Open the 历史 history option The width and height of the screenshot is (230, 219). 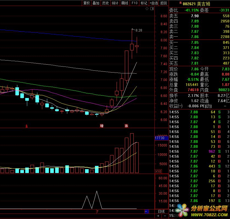coord(105,3)
